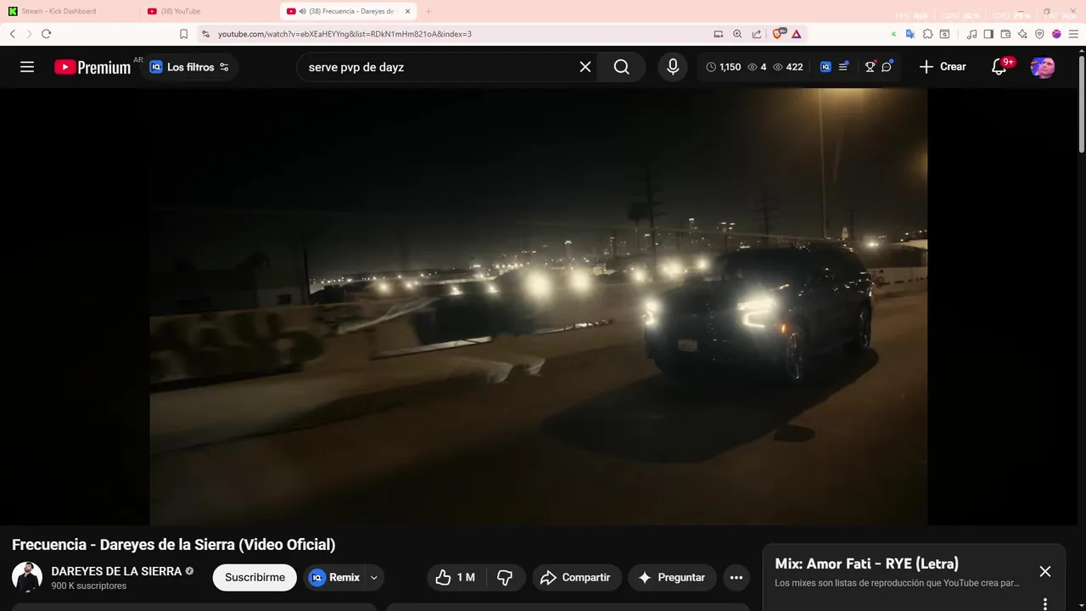Open a new browser tab

coord(428,11)
